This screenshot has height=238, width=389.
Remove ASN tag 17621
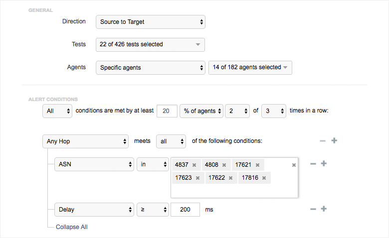(x=257, y=165)
